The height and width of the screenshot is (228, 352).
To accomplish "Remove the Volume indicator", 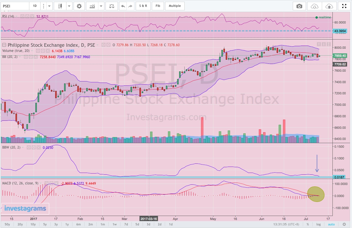I will click(47, 51).
